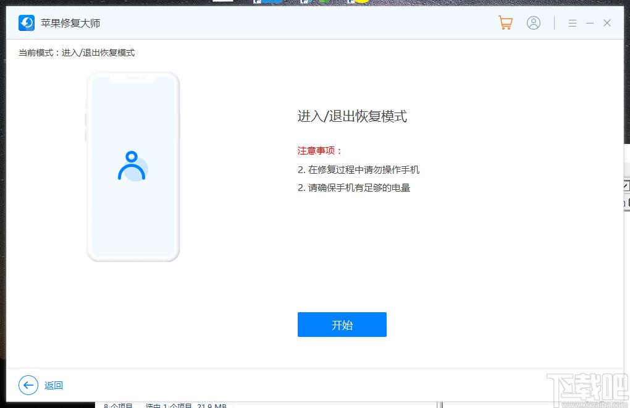
Task: Click the blue 开始 button
Action: (x=342, y=325)
